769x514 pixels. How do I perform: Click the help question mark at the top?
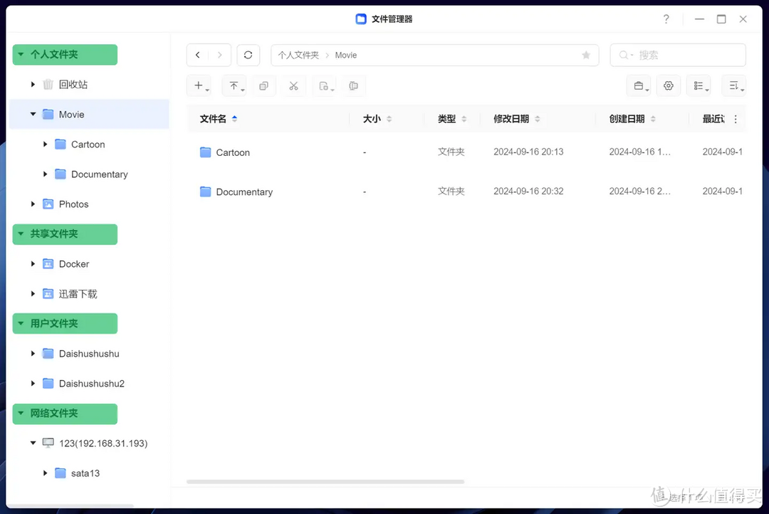click(x=666, y=19)
